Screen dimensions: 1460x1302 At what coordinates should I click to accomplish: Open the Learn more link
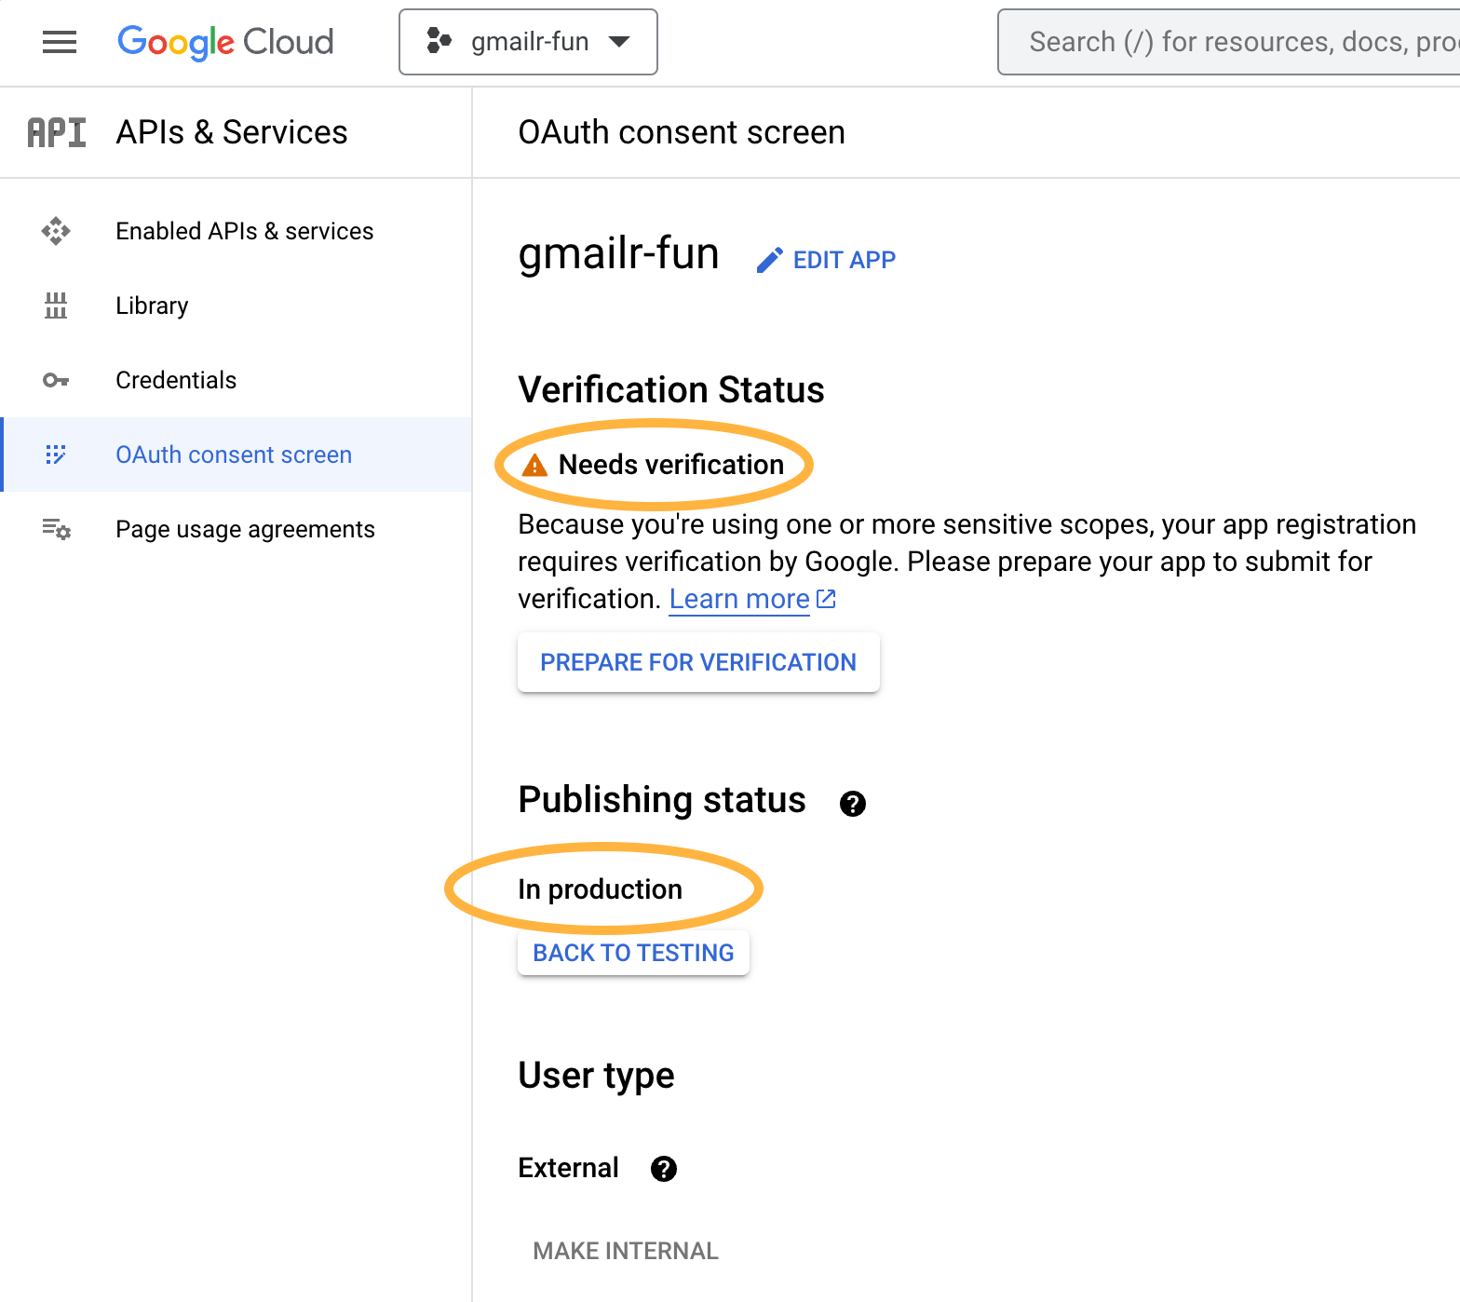tap(739, 599)
